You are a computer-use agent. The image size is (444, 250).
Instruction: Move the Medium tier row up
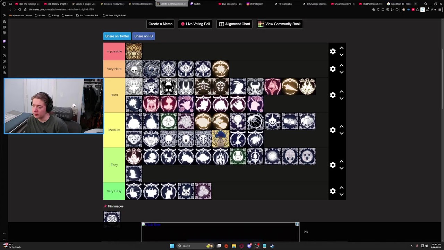[x=341, y=126]
